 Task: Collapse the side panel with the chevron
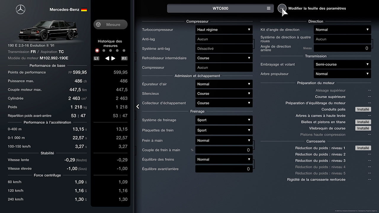coord(138,106)
